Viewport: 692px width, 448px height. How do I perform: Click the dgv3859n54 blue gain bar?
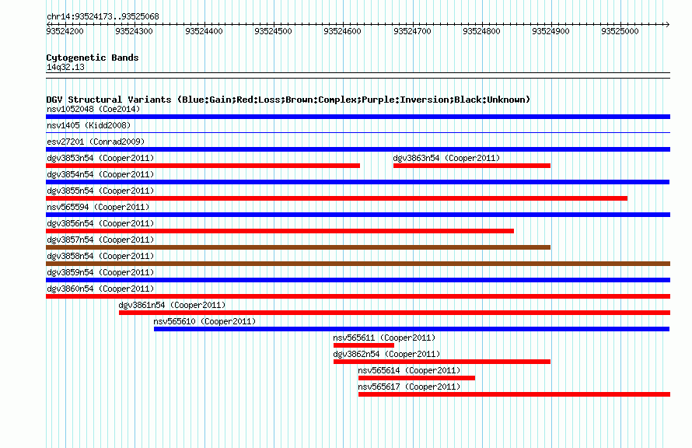coord(358,280)
